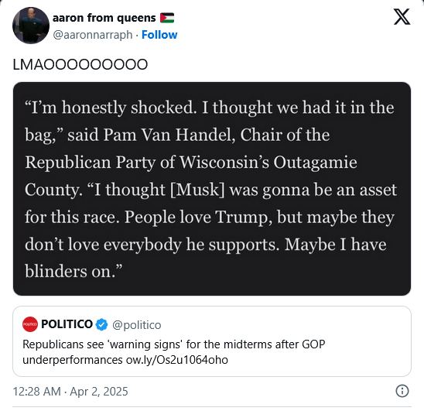Open the aaron from queens display name

(x=104, y=18)
